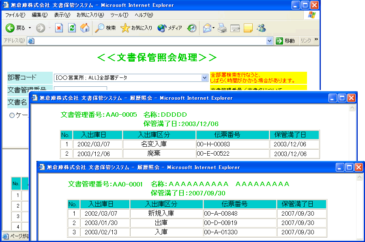Click the Edit page icon in toolbar

[x=235, y=28]
